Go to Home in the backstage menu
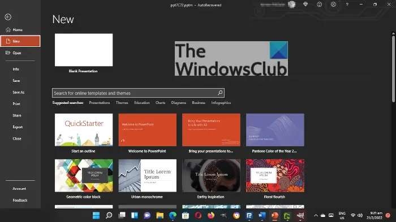The image size is (396, 222). click(x=20, y=29)
